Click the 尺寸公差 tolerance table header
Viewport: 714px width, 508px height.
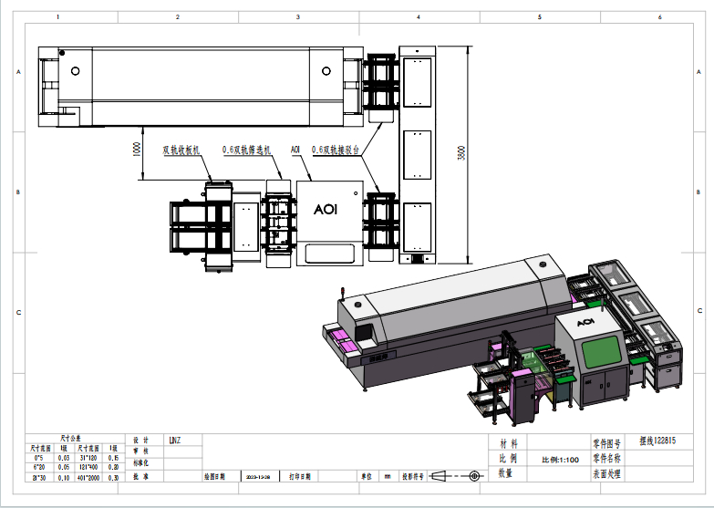pos(72,438)
